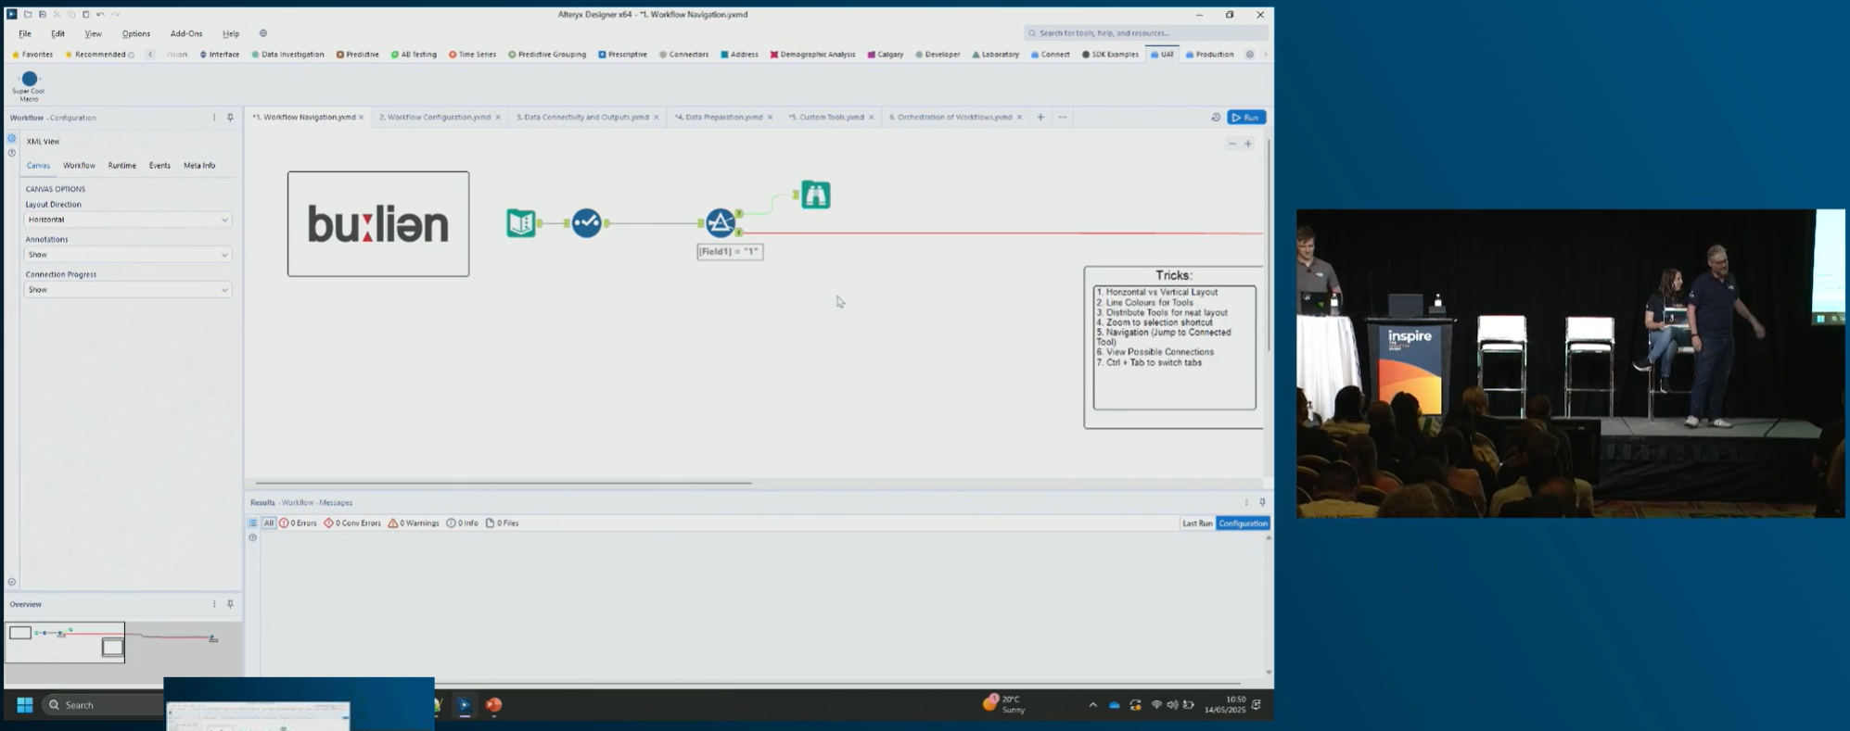The height and width of the screenshot is (731, 1850).
Task: Select the Demographic Analysis tool category
Action: click(812, 55)
